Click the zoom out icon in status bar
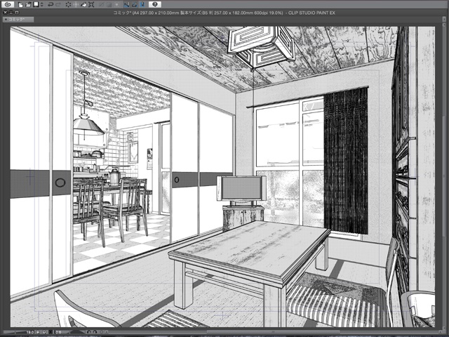Viewport: 449px width, 337px height. pyautogui.click(x=38, y=332)
